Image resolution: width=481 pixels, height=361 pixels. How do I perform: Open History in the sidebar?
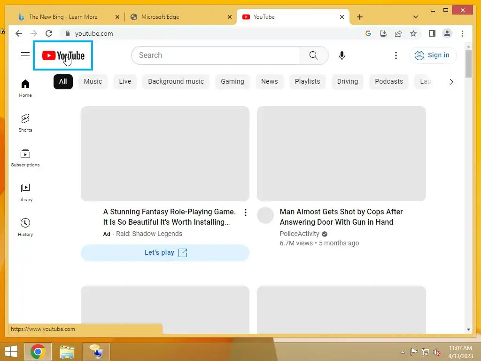pos(25,227)
